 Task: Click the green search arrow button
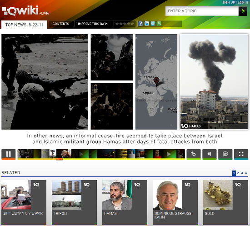(x=243, y=11)
